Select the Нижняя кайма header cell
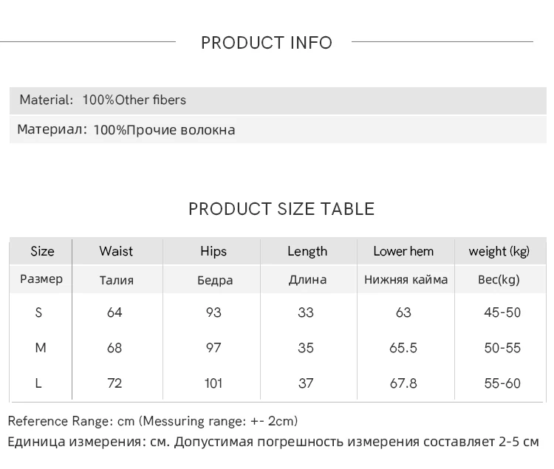 (x=406, y=279)
